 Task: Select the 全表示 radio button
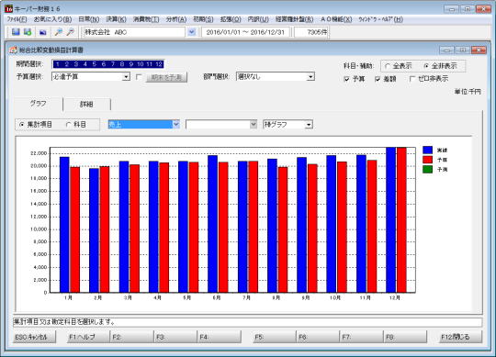pyautogui.click(x=387, y=66)
